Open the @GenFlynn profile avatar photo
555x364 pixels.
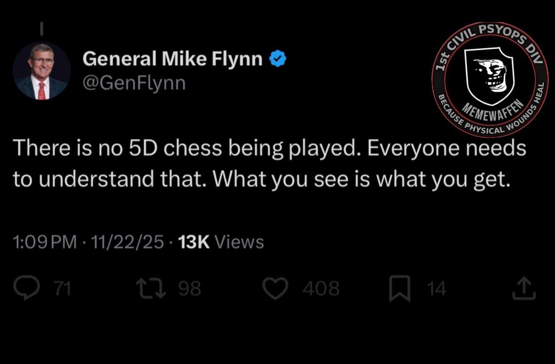pyautogui.click(x=41, y=71)
